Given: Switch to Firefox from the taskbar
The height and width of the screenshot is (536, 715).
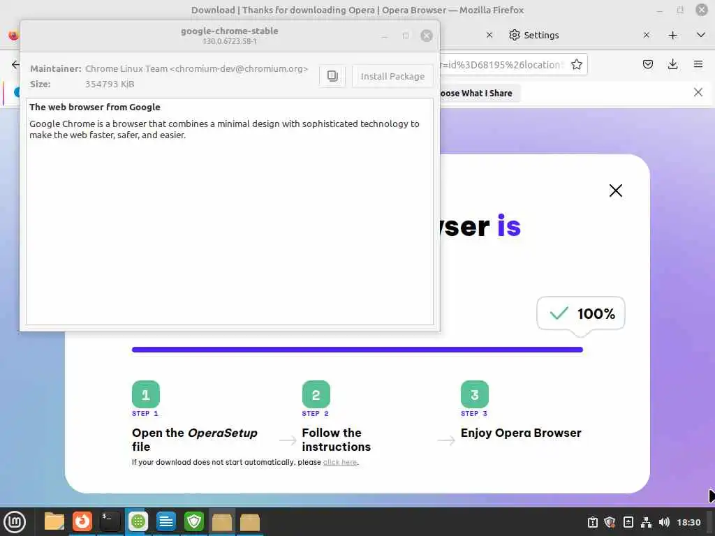Looking at the screenshot, I should (82, 522).
